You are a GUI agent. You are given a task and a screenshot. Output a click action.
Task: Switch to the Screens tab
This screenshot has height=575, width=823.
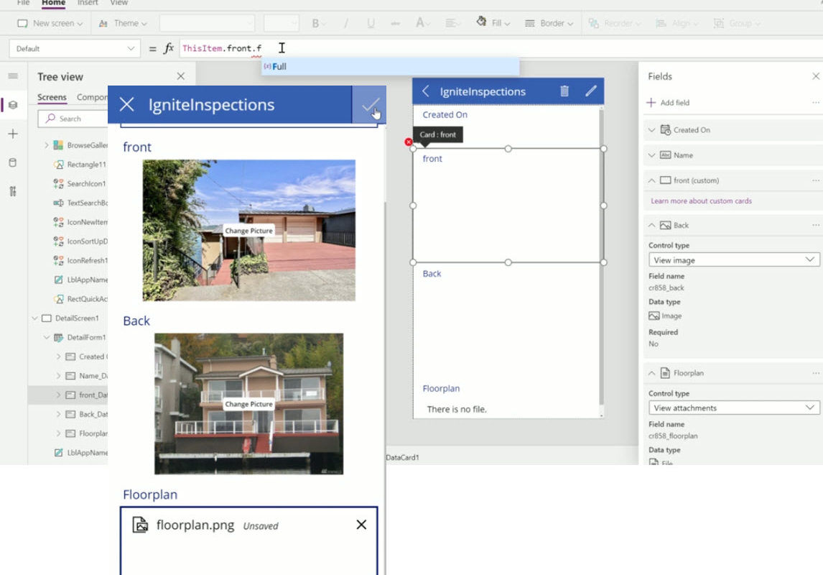click(x=52, y=97)
